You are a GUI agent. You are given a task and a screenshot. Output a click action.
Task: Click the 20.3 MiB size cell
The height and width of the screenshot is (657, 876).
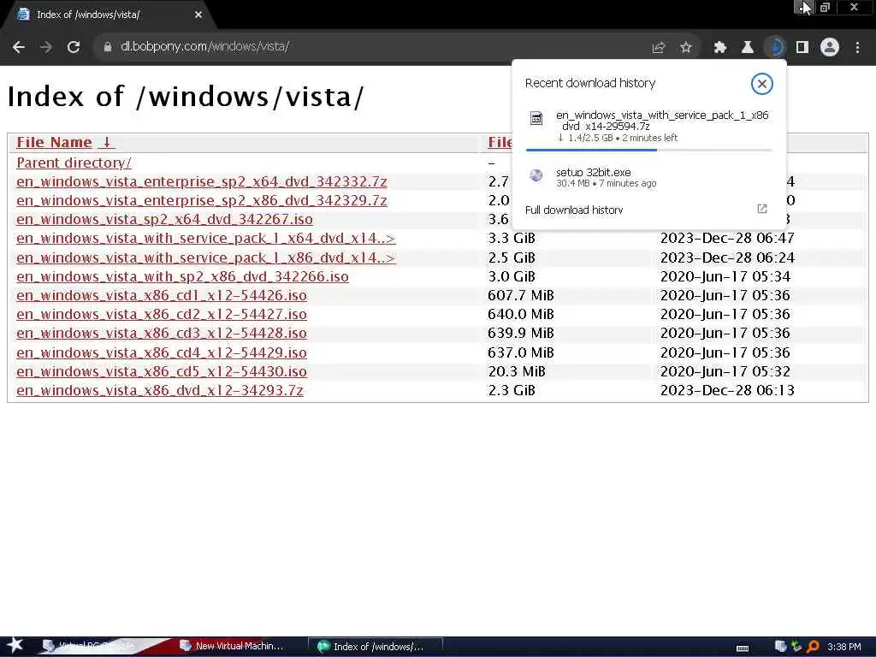(516, 371)
